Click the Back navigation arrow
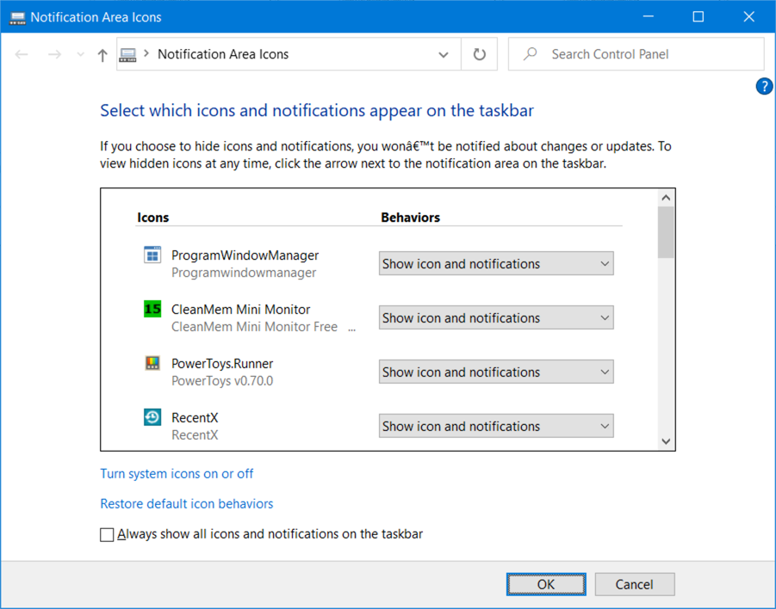Image resolution: width=776 pixels, height=609 pixels. pos(21,53)
